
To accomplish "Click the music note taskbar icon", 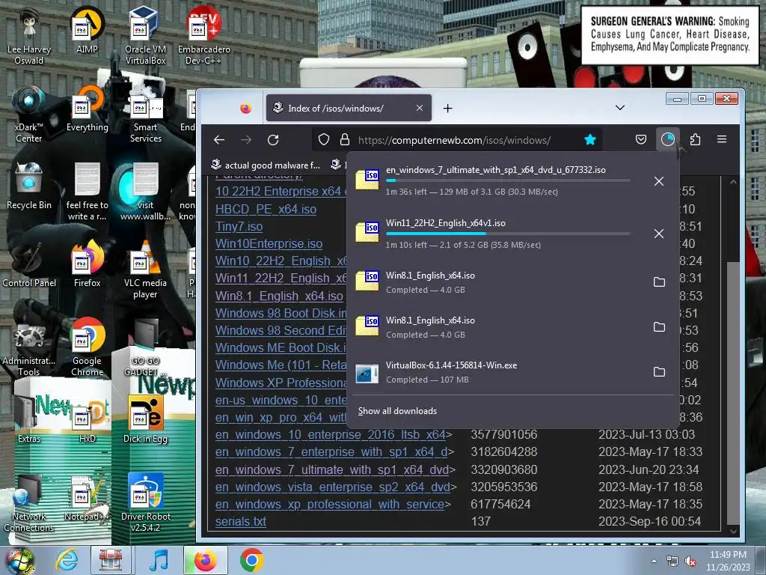I will click(x=159, y=560).
